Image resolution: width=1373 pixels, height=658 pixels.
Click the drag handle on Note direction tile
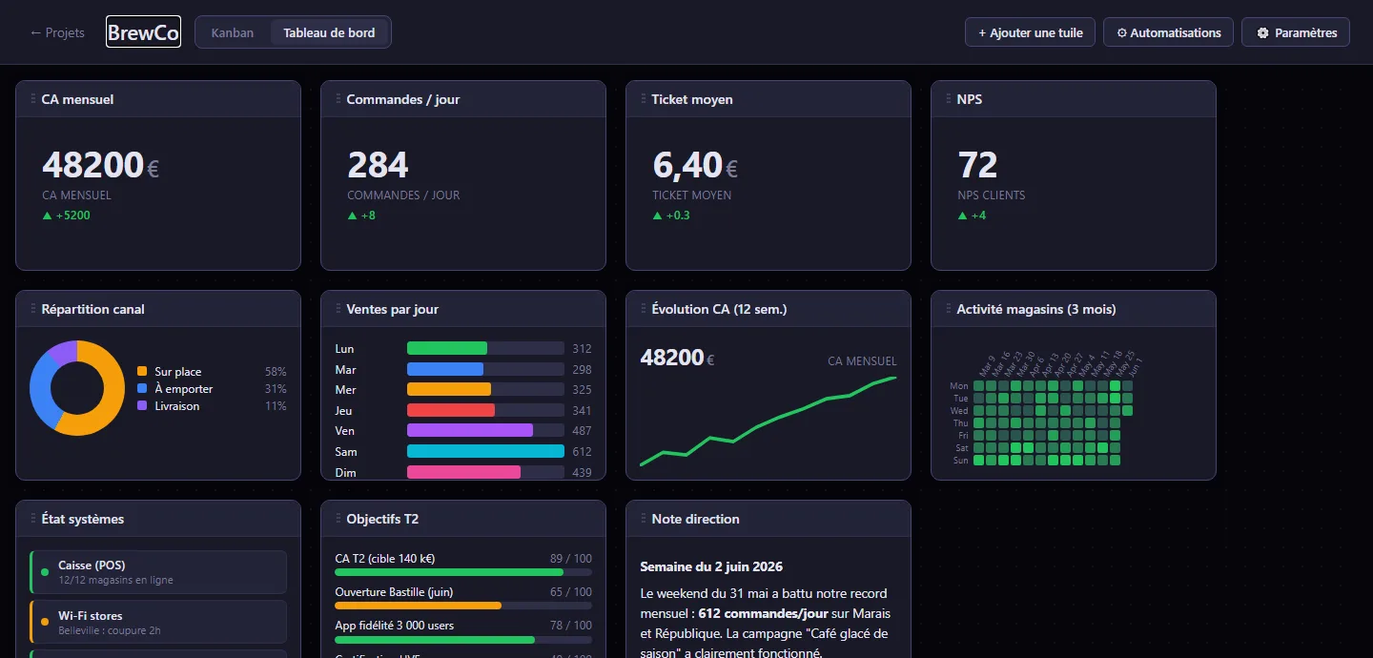coord(644,519)
